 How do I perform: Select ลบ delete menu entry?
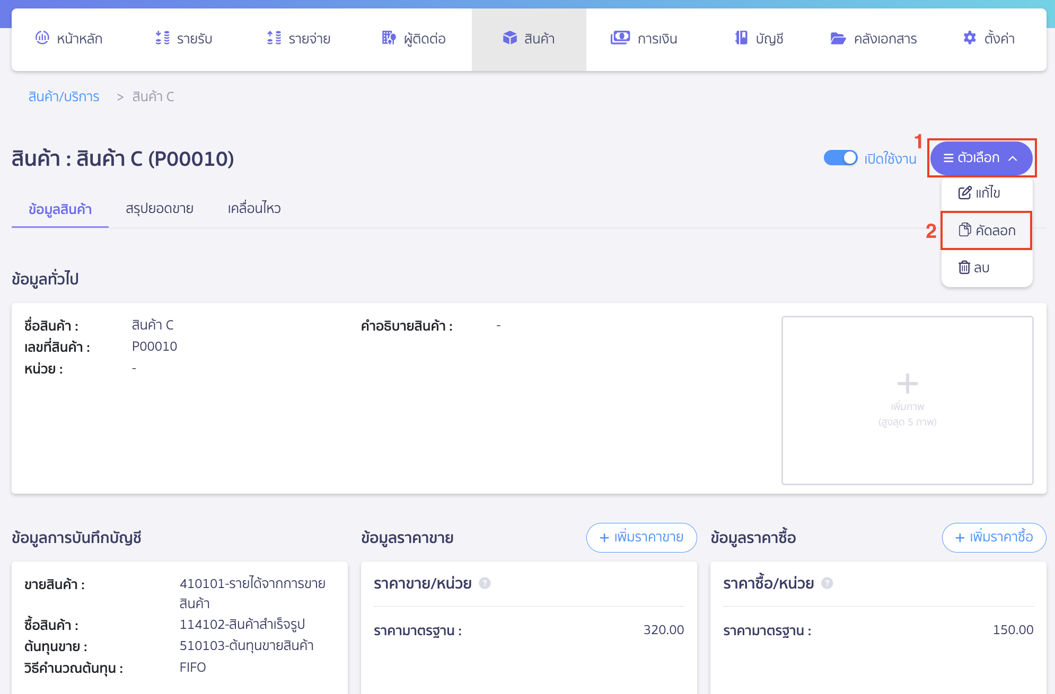[x=974, y=268]
